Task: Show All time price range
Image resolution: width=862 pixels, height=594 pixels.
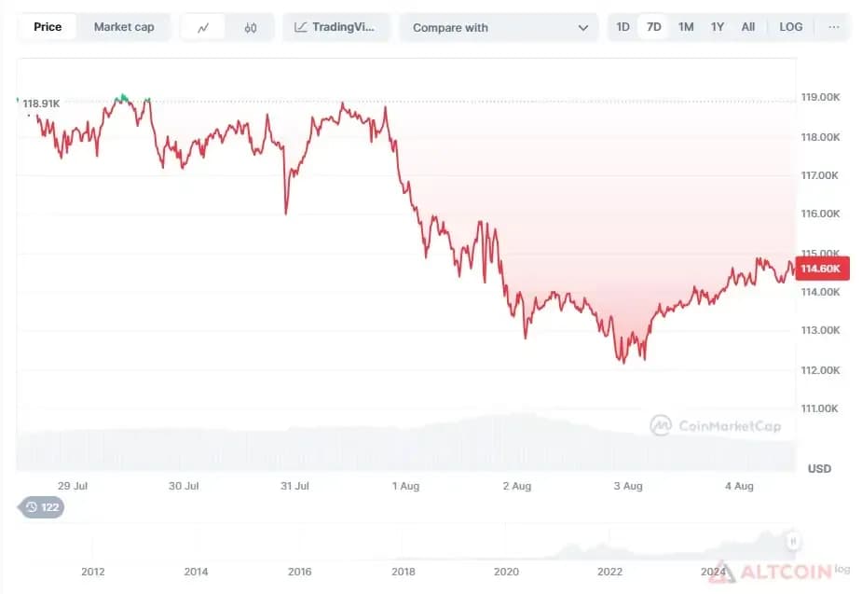Action: coord(747,27)
